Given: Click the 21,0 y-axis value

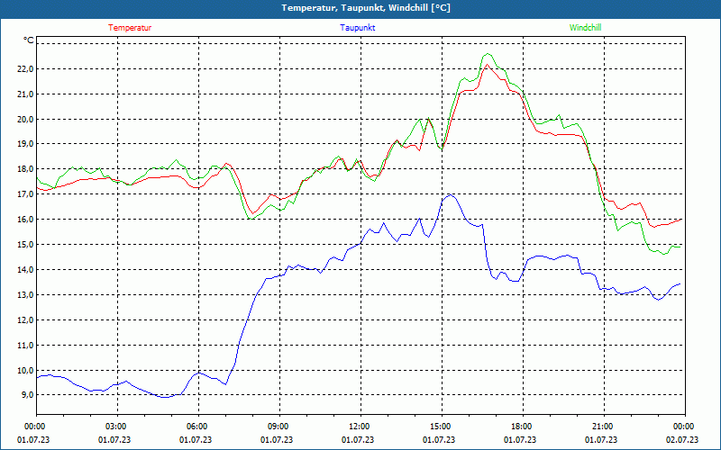Looking at the screenshot, I should click(x=25, y=94).
